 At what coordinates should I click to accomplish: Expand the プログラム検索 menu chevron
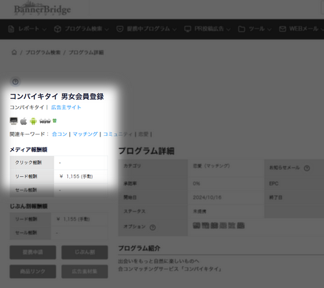coord(106,29)
